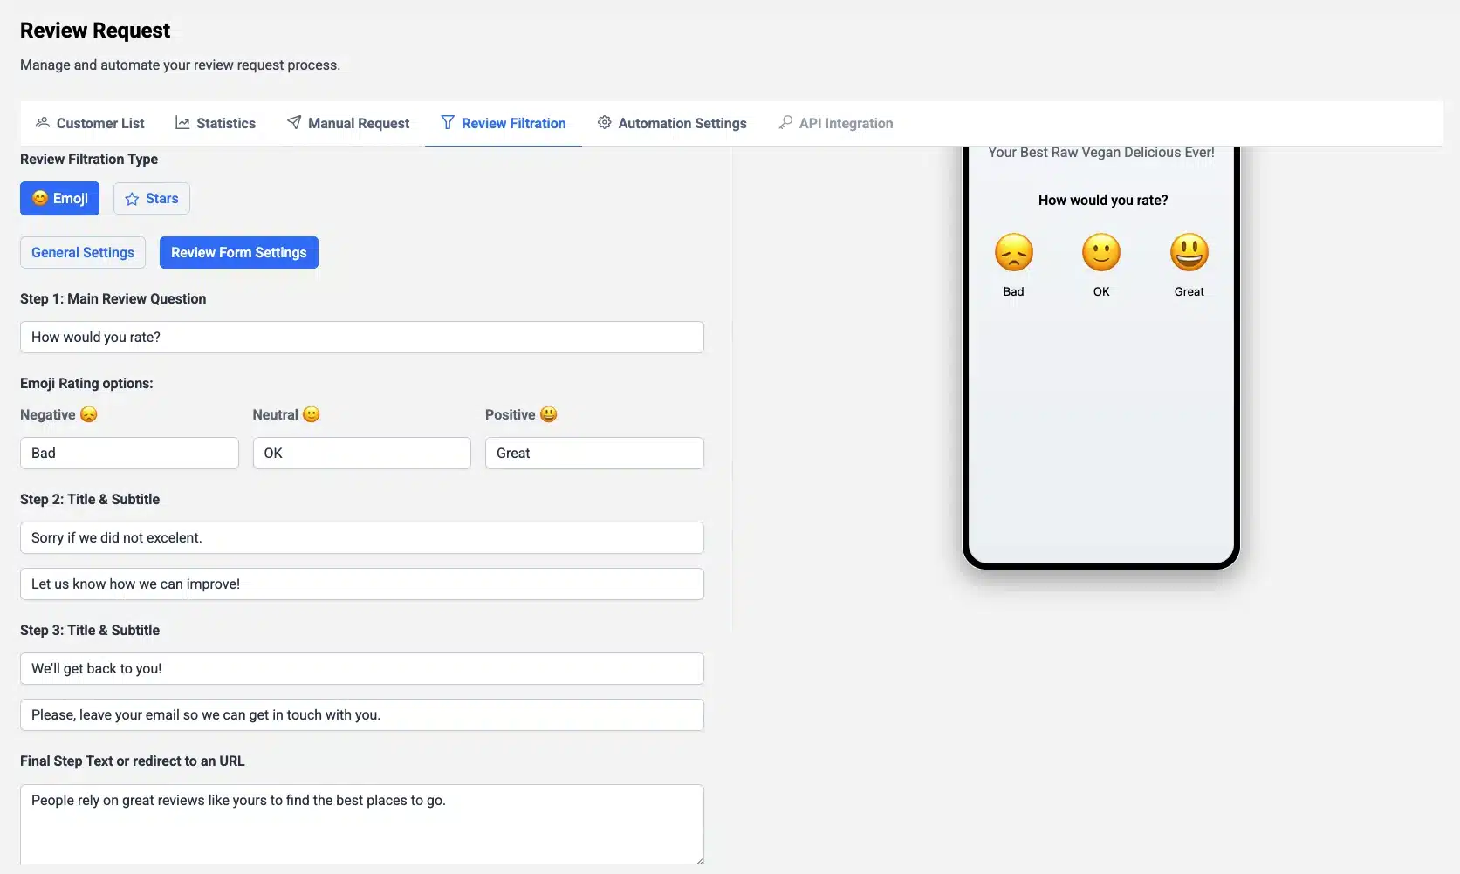Click the star icon inside the Stars button
Viewport: 1460px width, 874px height.
coord(130,199)
